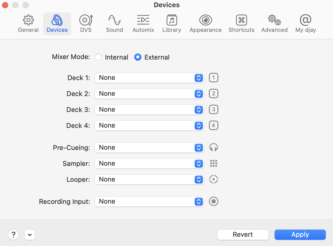Click the headphones Pre-Cueing icon

click(213, 147)
